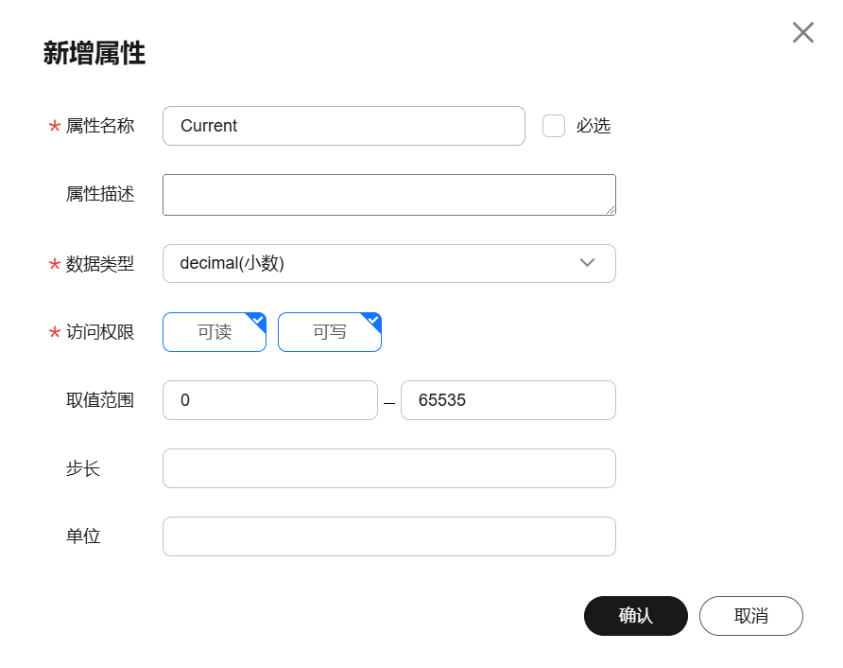Click inside the 属性描述 text area

[x=389, y=195]
